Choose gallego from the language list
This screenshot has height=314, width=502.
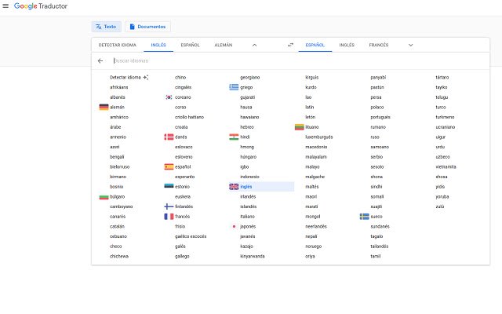[x=182, y=256]
